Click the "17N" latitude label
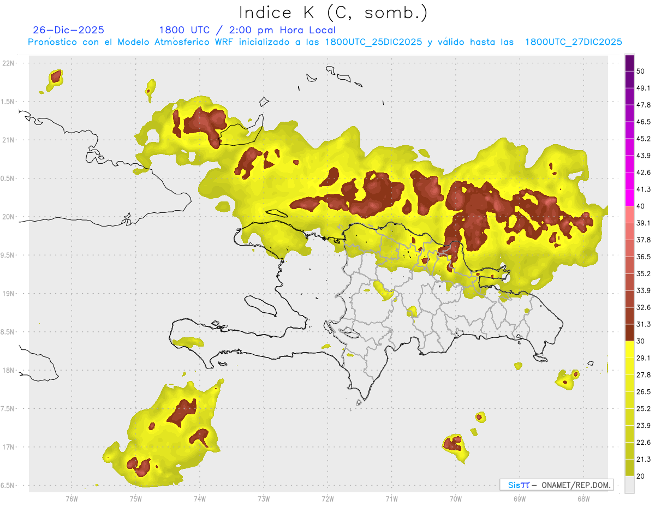 click(x=9, y=447)
